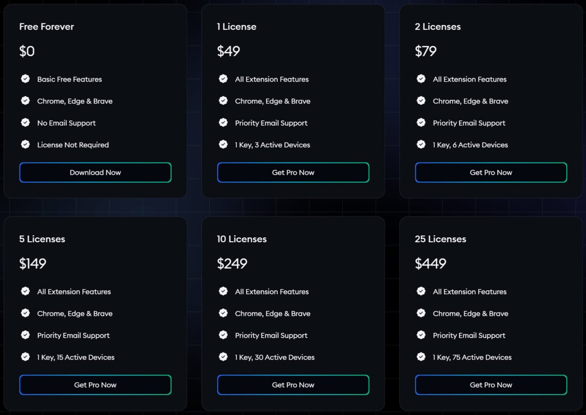This screenshot has height=415, width=586.
Task: Click the $49 price in 1 License card
Action: [x=229, y=51]
